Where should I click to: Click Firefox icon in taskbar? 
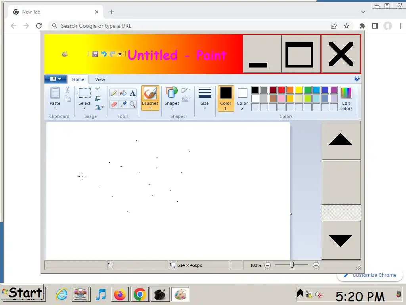(x=120, y=294)
